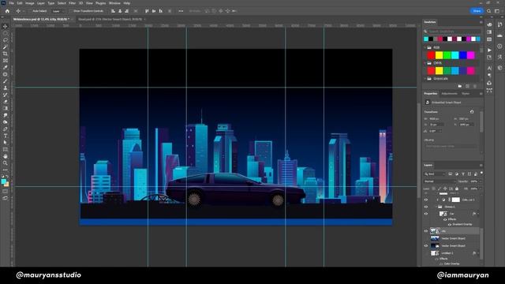Click the Home icon in options bar
Image resolution: width=505 pixels, height=284 pixels.
coord(7,11)
